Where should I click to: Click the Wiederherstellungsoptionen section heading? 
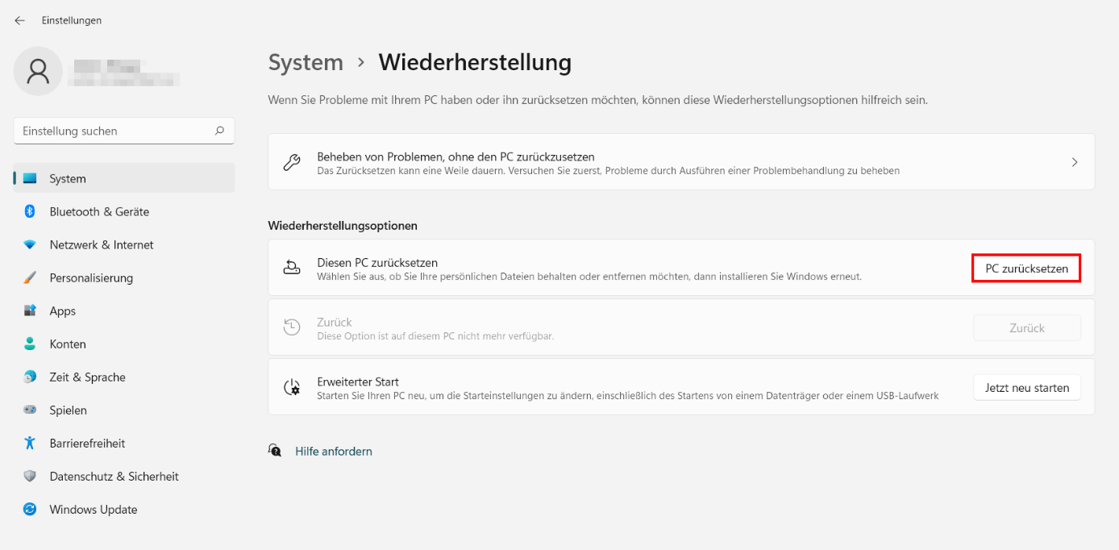pyautogui.click(x=343, y=226)
